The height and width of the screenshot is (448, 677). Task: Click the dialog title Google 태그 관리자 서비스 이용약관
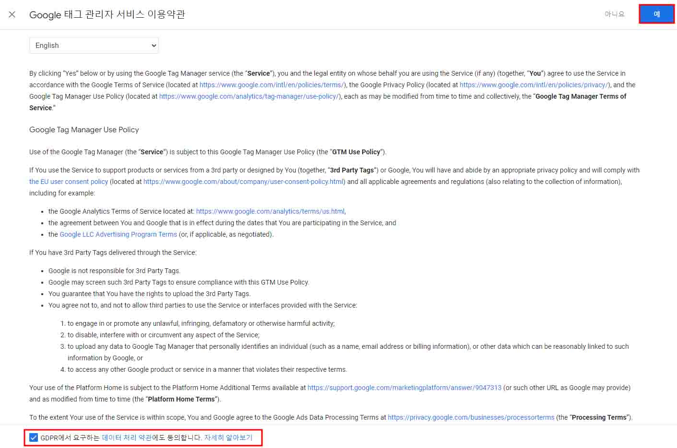point(107,14)
